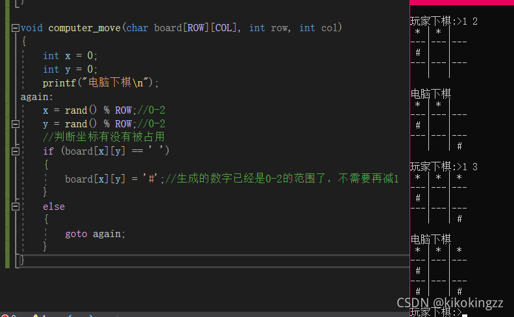The height and width of the screenshot is (317, 514).
Task: Click the int x = 0 declaration
Action: 70,56
